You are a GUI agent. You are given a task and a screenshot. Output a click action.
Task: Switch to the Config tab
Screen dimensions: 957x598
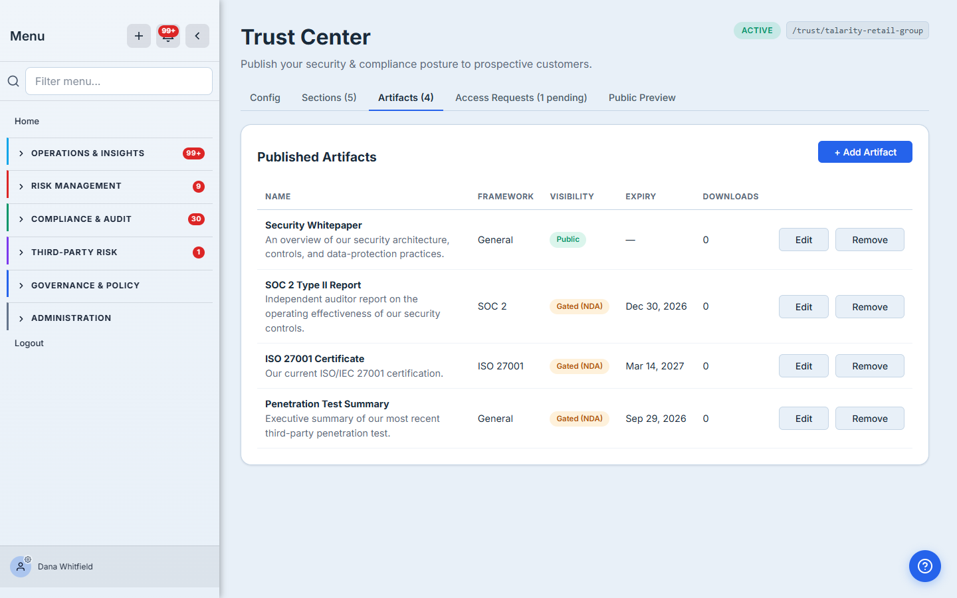pos(265,98)
